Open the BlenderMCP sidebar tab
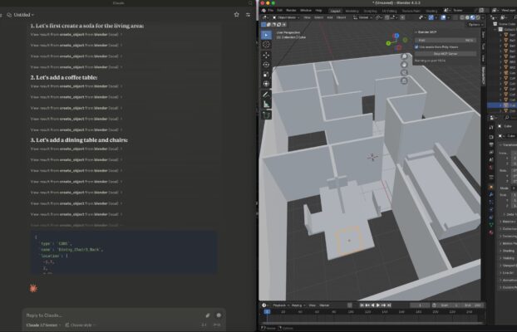Viewport: 517px width, 332px height. tap(484, 76)
